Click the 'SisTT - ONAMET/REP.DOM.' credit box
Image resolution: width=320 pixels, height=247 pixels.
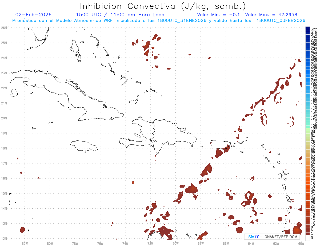tap(272, 237)
